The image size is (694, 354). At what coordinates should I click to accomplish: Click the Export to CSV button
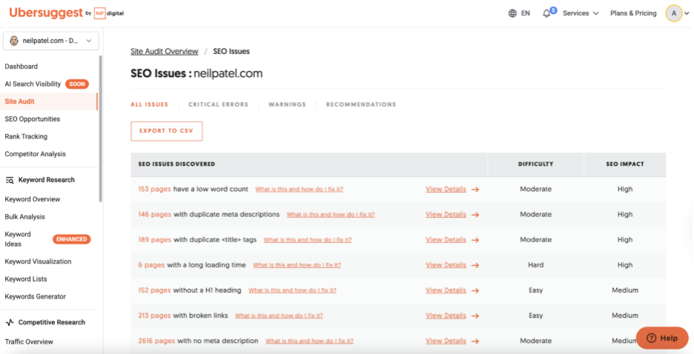pyautogui.click(x=166, y=131)
